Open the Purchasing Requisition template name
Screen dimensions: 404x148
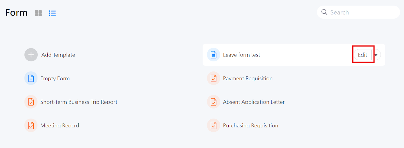250,125
